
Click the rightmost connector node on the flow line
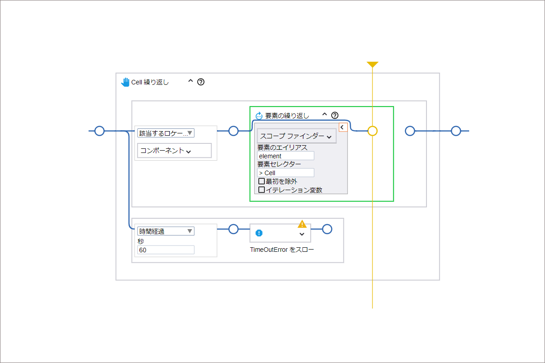tap(456, 131)
